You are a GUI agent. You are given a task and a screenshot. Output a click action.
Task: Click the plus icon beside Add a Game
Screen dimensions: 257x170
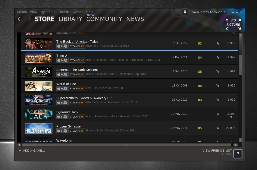click(x=20, y=151)
